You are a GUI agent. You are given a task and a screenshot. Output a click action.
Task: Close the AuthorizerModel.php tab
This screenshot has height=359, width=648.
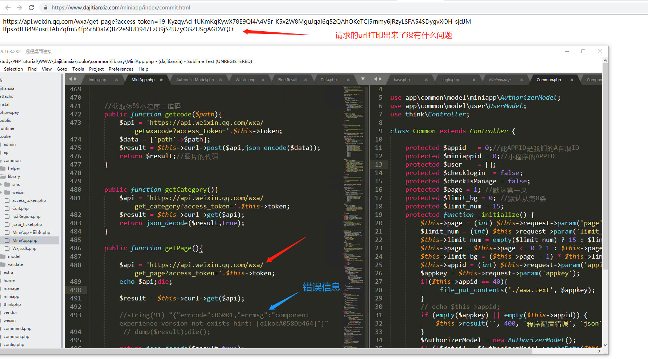click(x=220, y=80)
